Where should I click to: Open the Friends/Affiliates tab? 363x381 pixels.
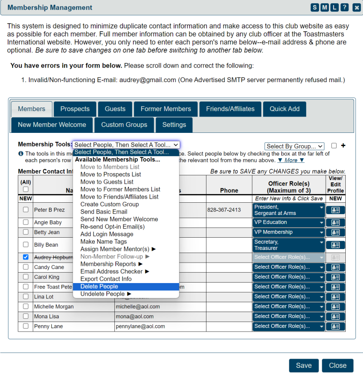[230, 109]
